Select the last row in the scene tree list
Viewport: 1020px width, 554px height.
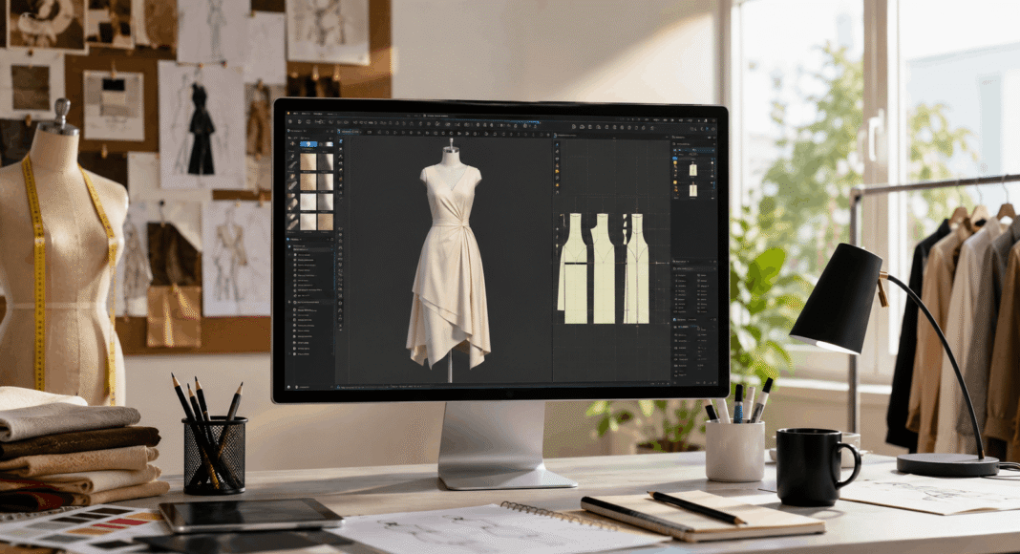313,353
